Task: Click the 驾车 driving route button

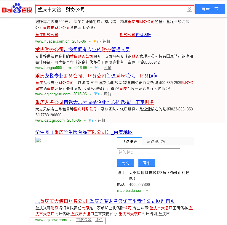Action: [x=147, y=163]
